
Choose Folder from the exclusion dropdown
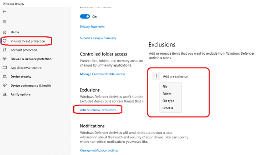click(x=167, y=94)
